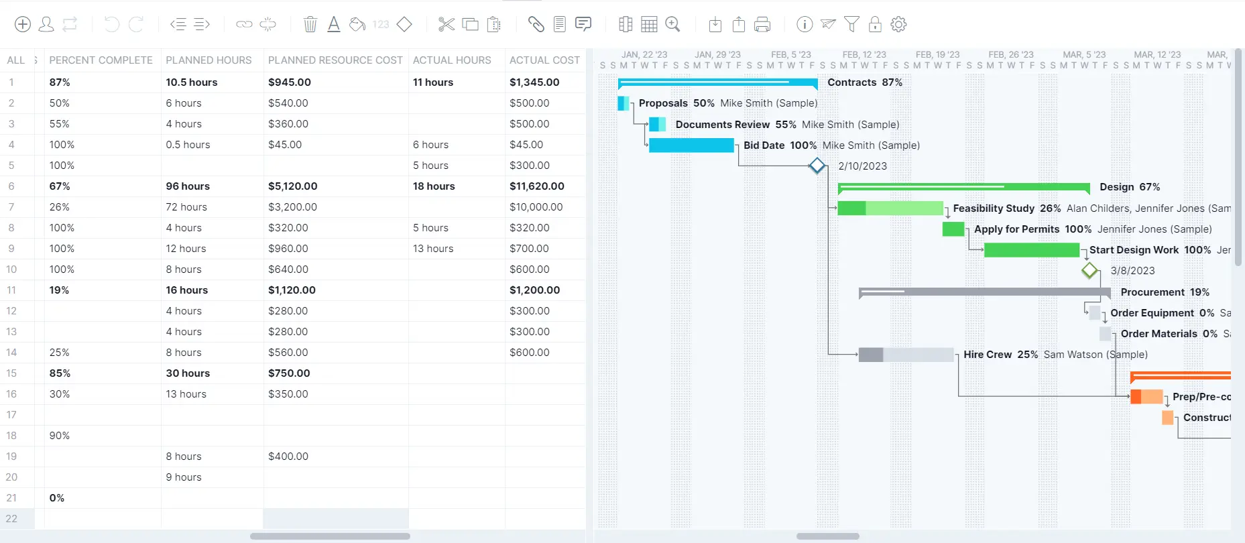Click the 2/10/2023 blue milestone diamond
This screenshot has width=1245, height=543.
[x=817, y=166]
